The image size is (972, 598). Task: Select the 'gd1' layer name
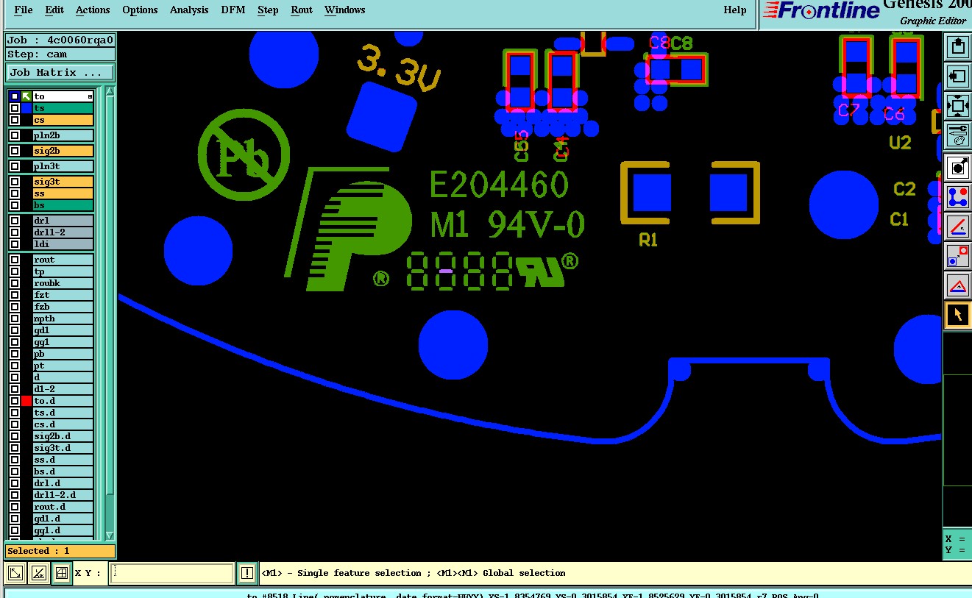[x=63, y=330]
